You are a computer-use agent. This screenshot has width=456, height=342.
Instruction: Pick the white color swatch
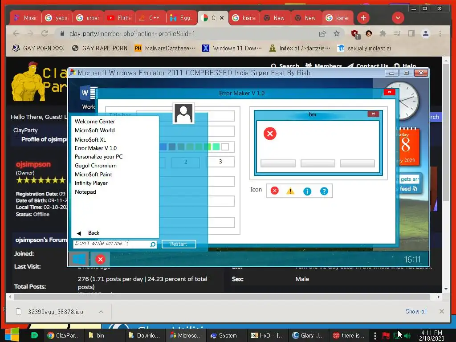(x=225, y=147)
